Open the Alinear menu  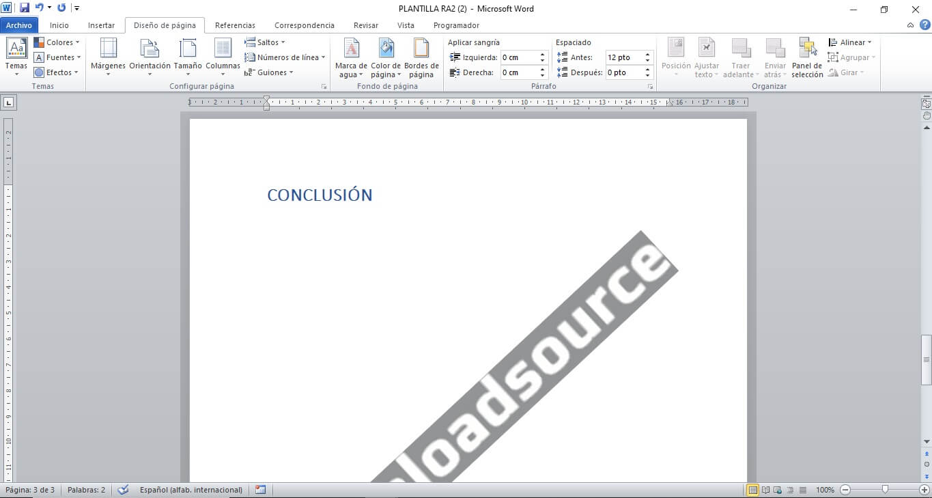point(850,42)
